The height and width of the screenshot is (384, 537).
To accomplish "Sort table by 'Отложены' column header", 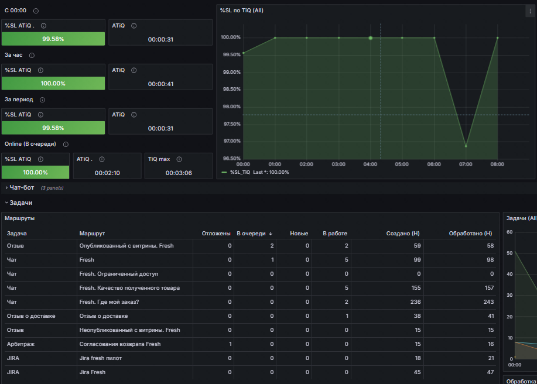I will click(x=216, y=234).
